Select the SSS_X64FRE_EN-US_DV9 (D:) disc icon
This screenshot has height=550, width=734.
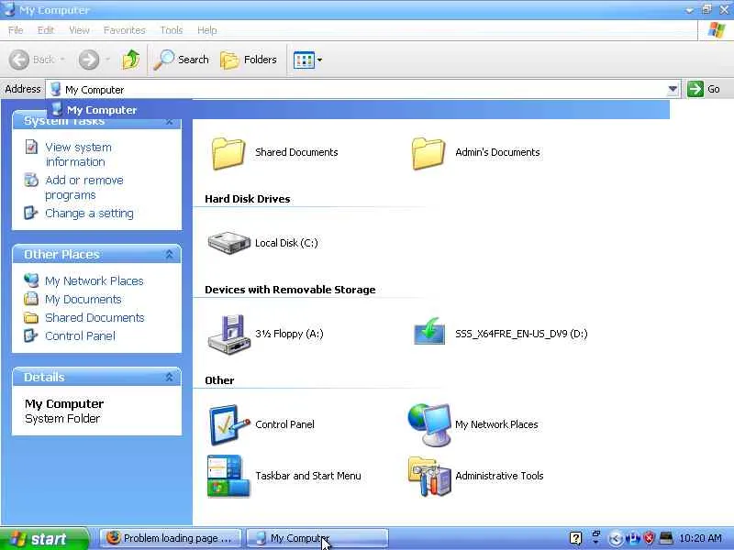[429, 332]
